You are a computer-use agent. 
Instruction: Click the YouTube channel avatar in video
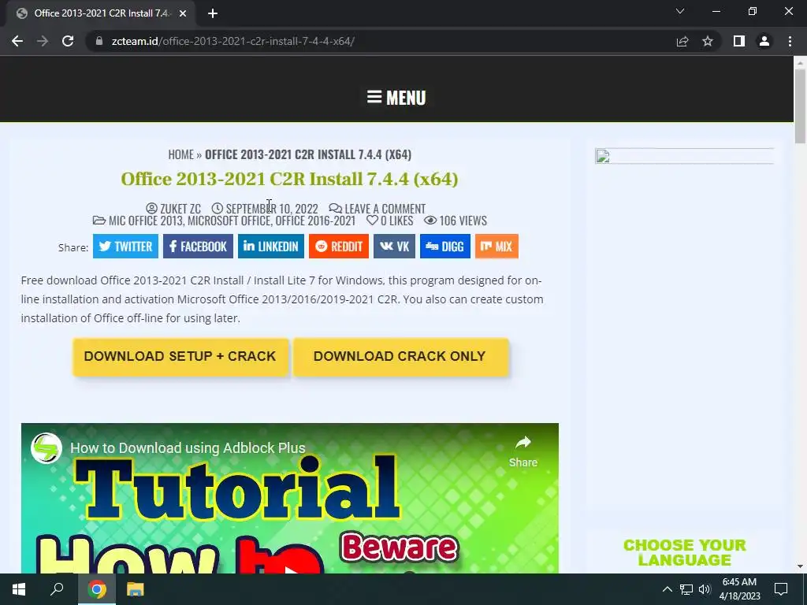coord(46,447)
